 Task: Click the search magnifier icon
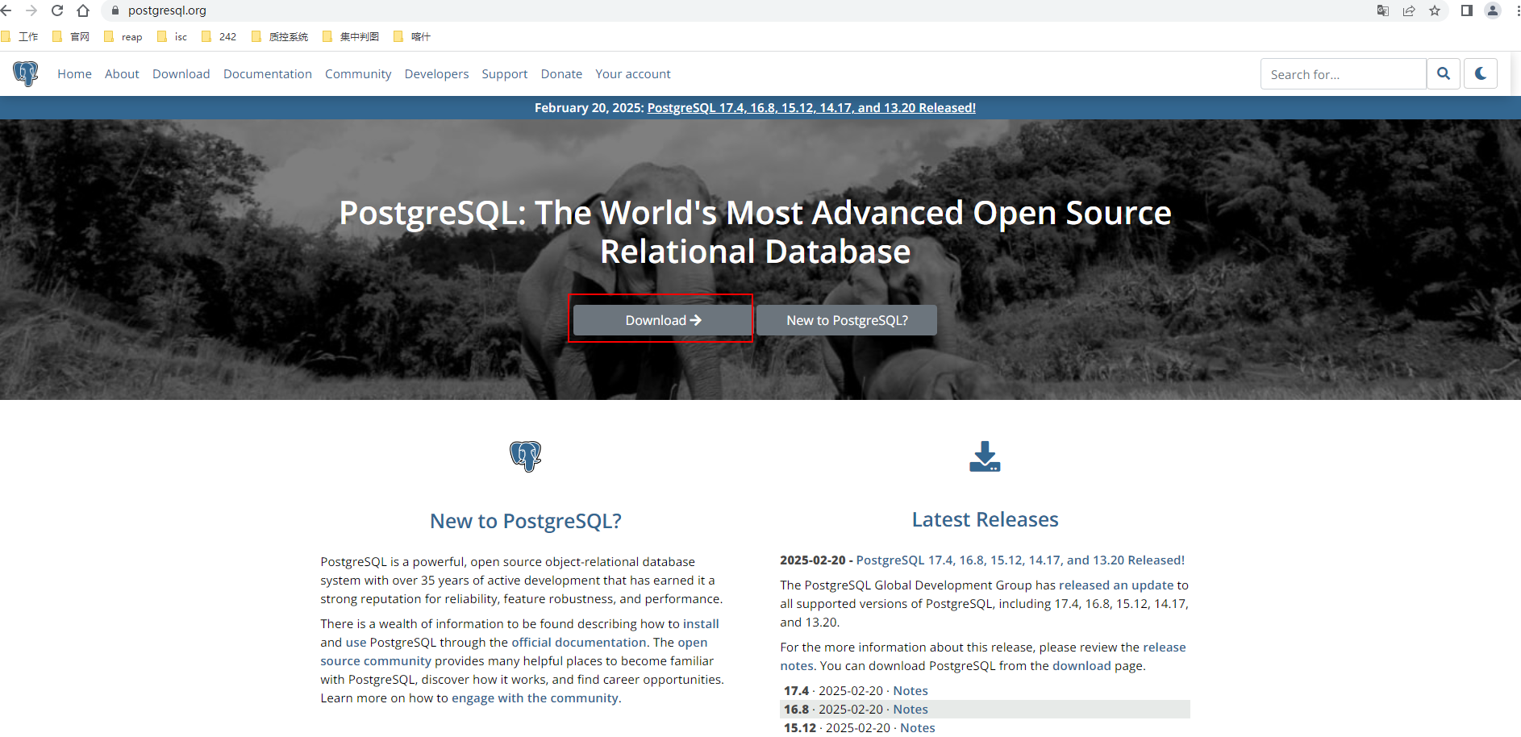pos(1444,73)
